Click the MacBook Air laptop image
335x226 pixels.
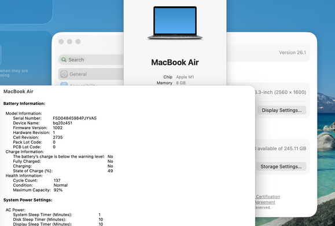[x=175, y=23]
